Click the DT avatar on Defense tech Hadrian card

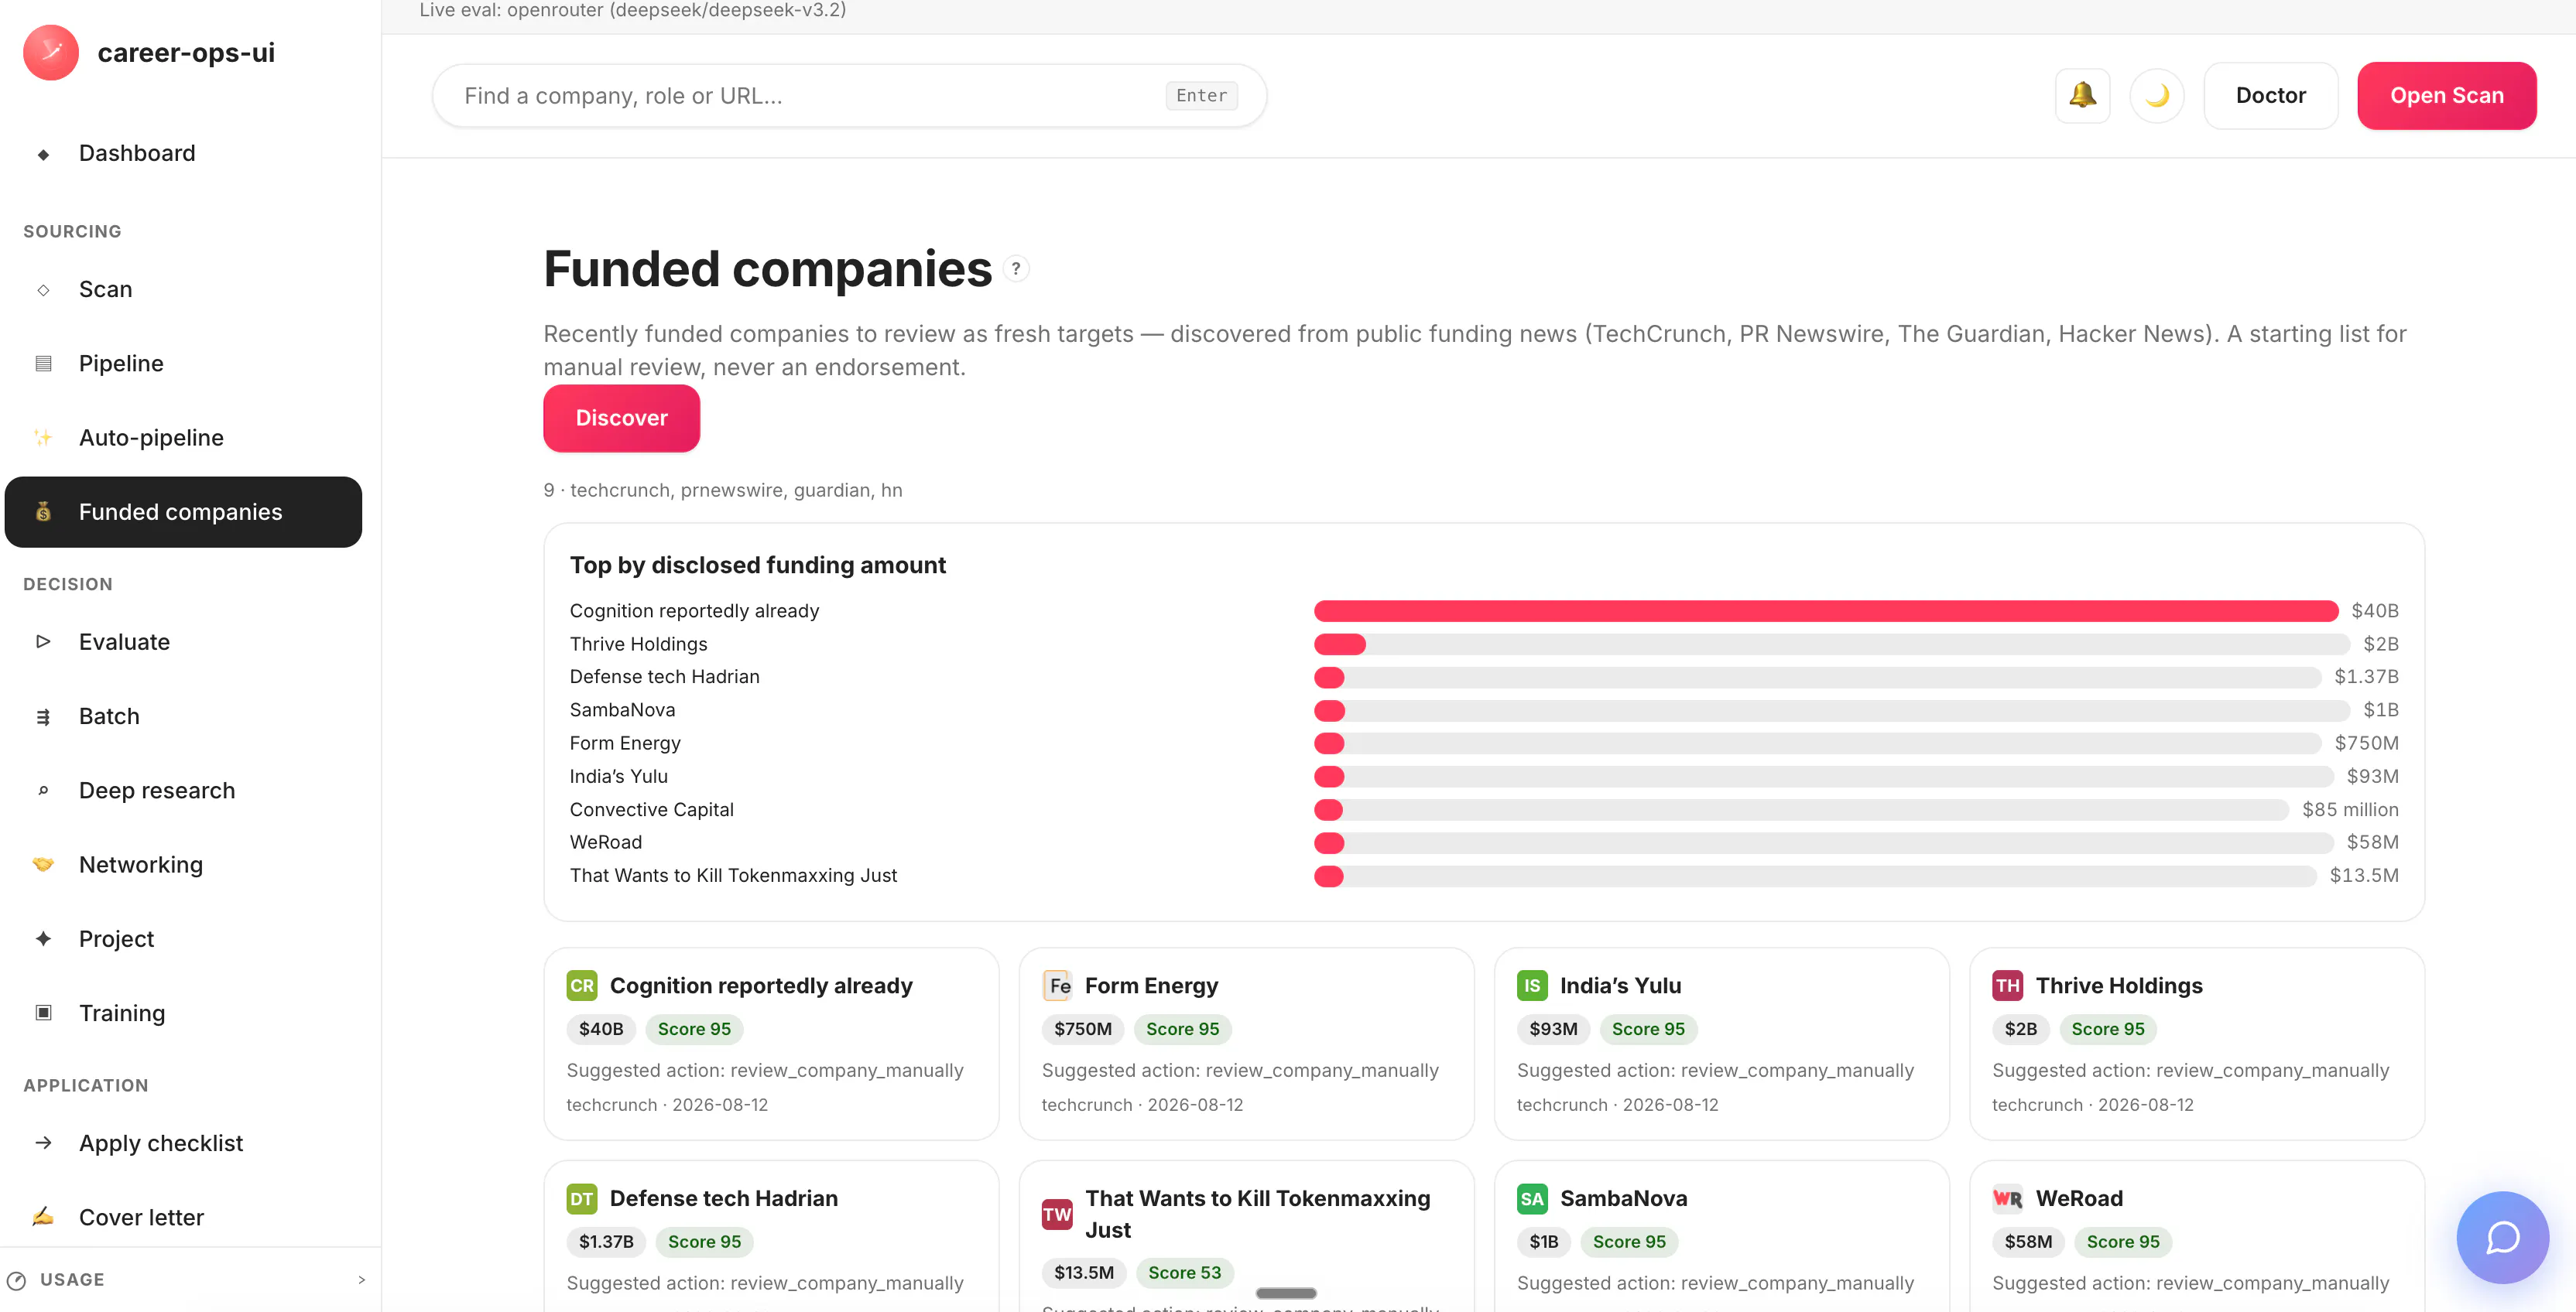coord(582,1199)
